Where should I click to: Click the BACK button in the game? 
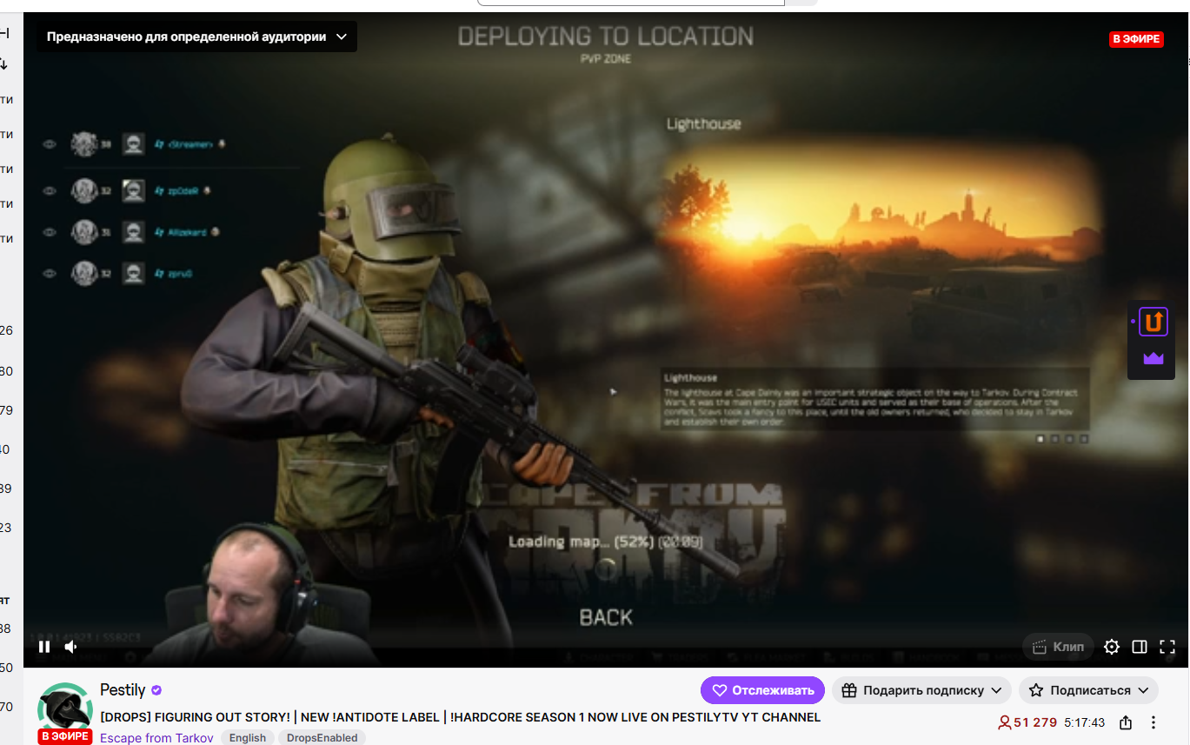point(606,617)
